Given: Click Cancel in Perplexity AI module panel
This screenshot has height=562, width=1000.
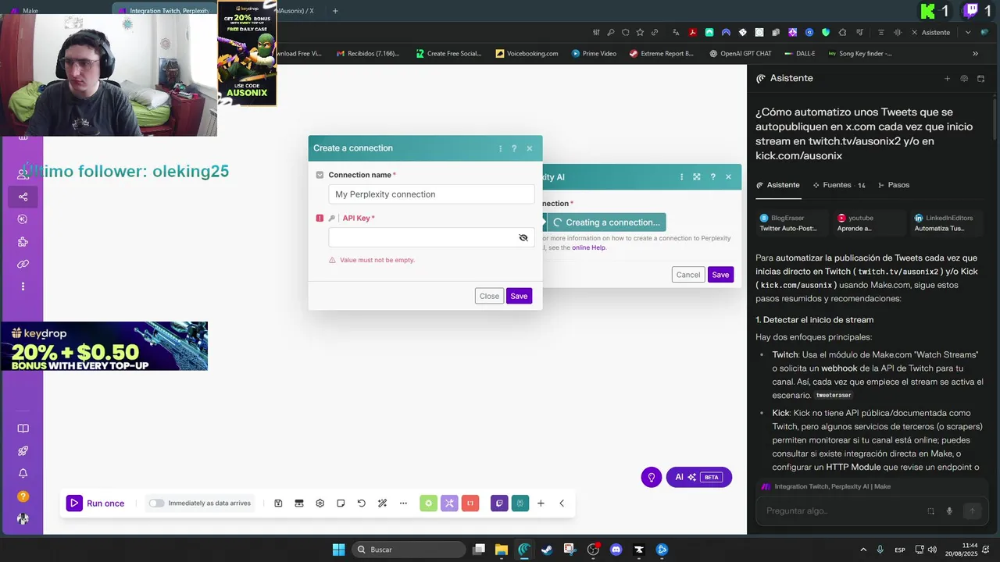Looking at the screenshot, I should [x=688, y=275].
